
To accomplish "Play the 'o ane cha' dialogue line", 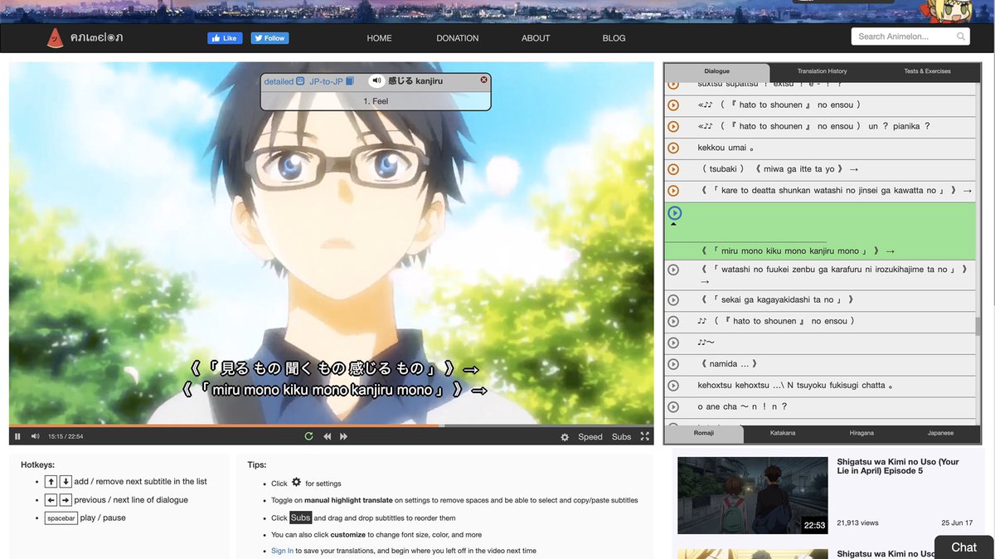I will click(x=673, y=406).
